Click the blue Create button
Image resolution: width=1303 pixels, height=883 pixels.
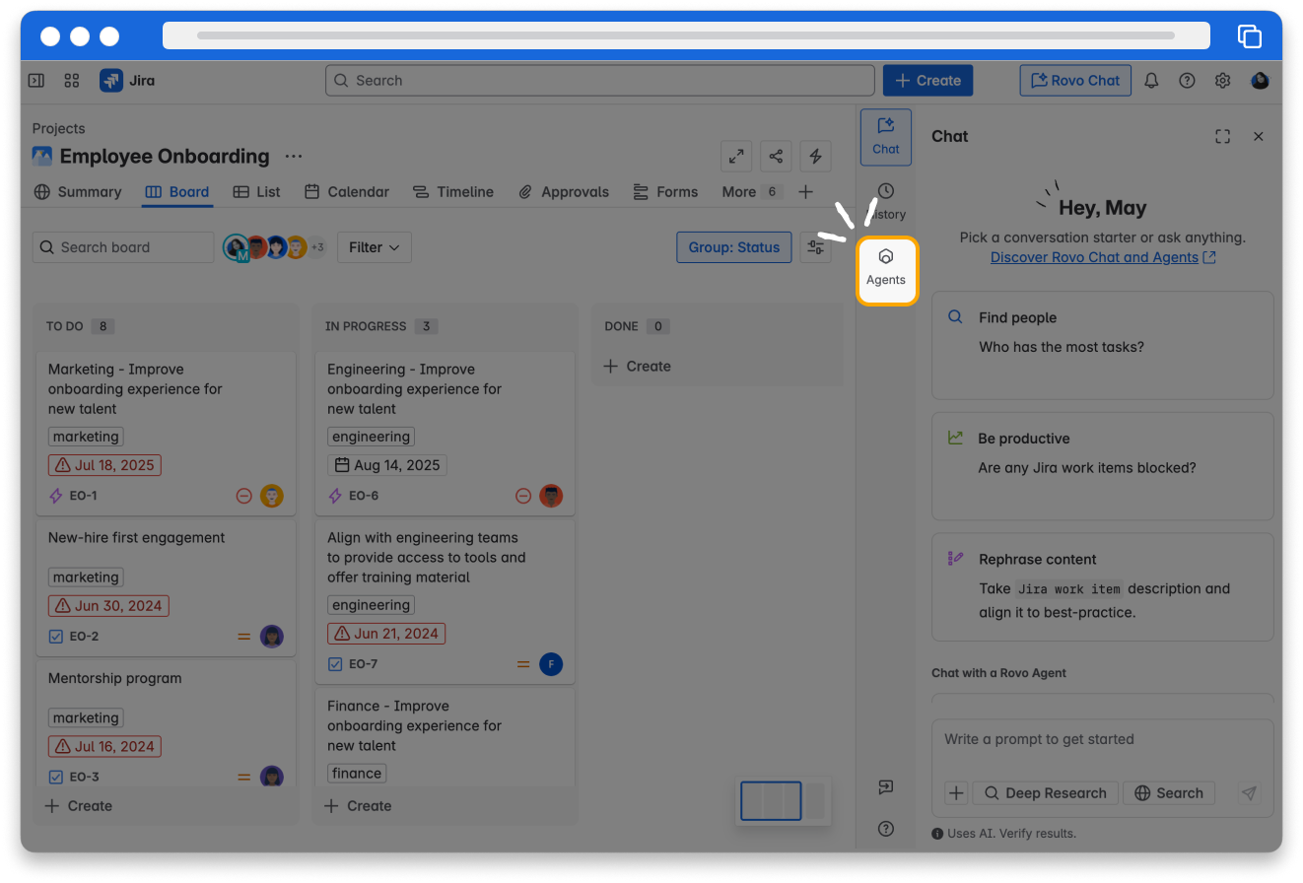(x=927, y=81)
